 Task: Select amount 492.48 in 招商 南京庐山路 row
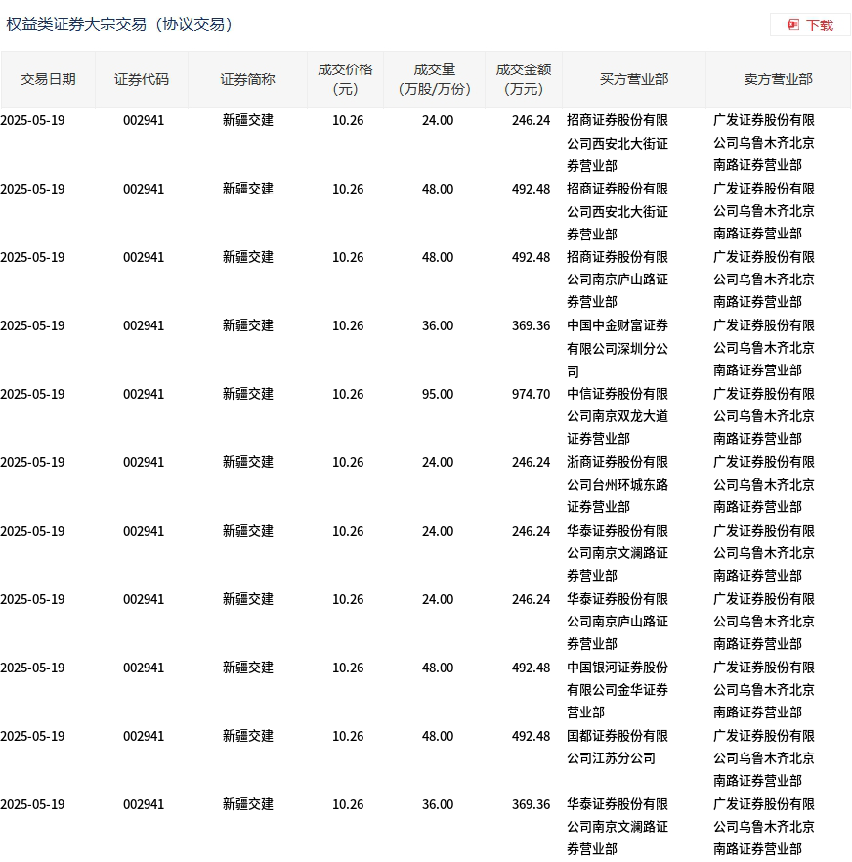point(531,257)
